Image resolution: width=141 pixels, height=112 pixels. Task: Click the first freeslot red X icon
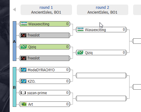click(24, 35)
